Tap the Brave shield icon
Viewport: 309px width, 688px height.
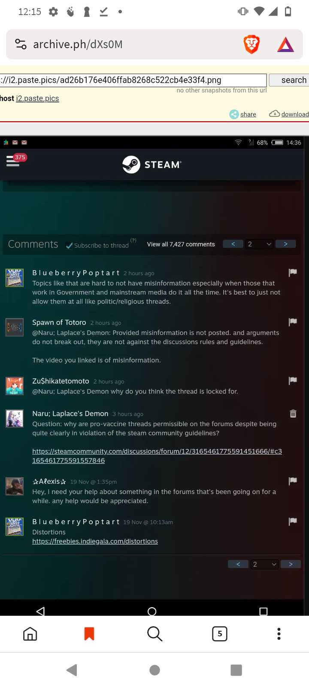click(x=251, y=44)
